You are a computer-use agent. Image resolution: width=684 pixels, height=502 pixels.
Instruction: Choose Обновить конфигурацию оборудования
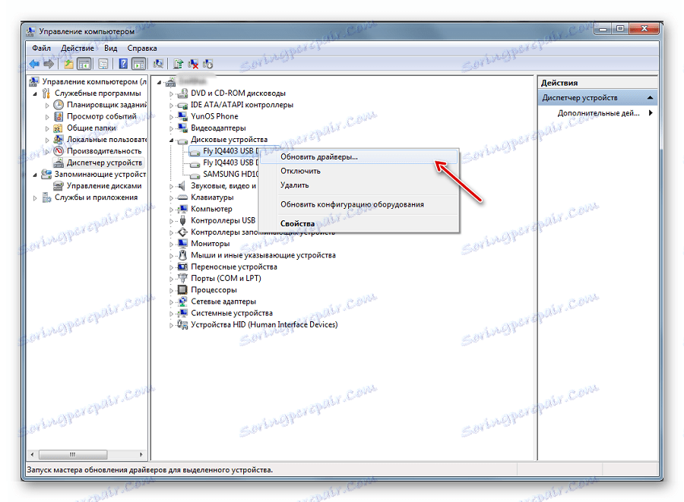(x=359, y=204)
